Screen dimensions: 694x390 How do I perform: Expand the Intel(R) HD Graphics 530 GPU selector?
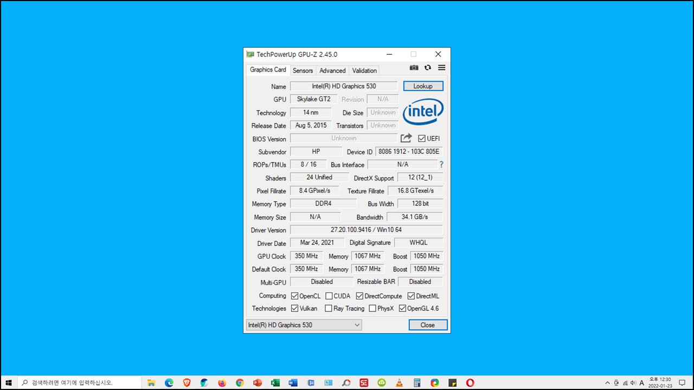(304, 325)
